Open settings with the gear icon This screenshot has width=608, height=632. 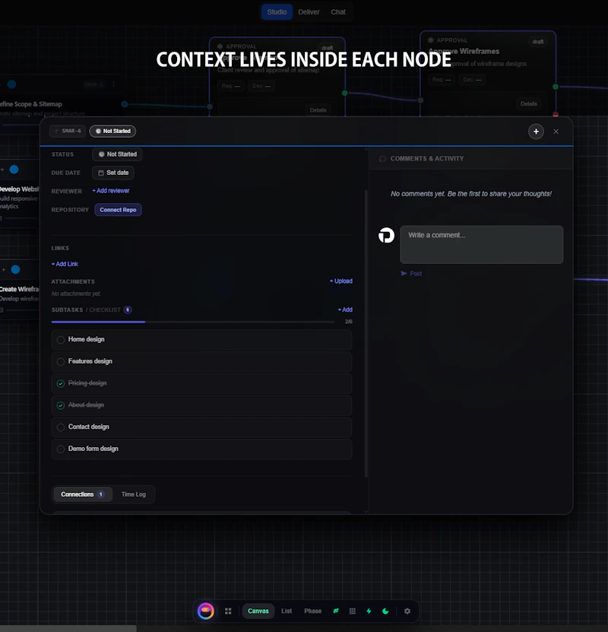tap(407, 611)
